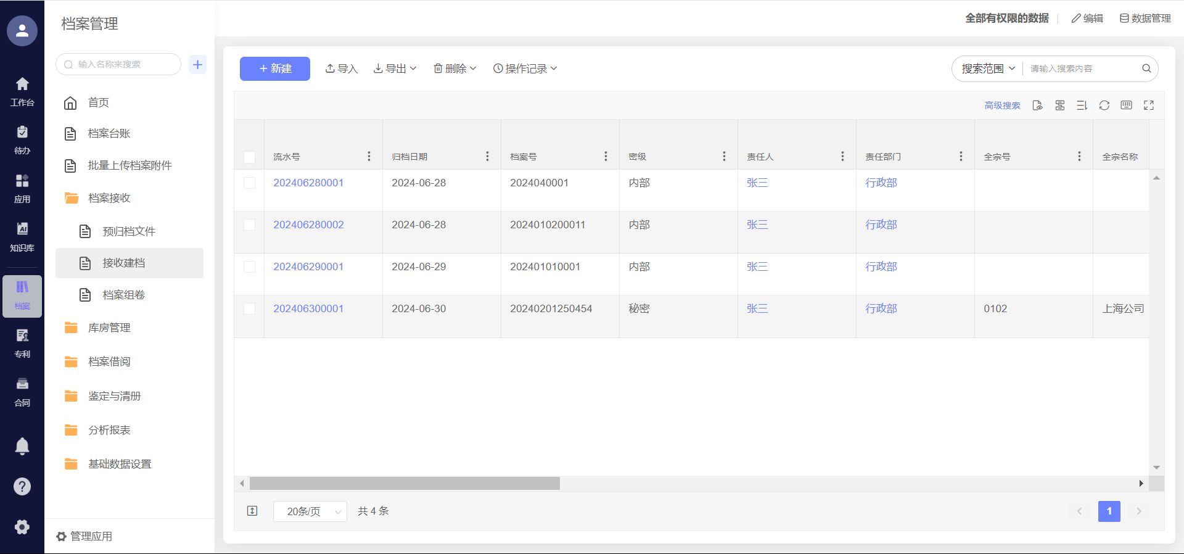
Task: Select 档案组卷 in the sidebar
Action: 123,296
